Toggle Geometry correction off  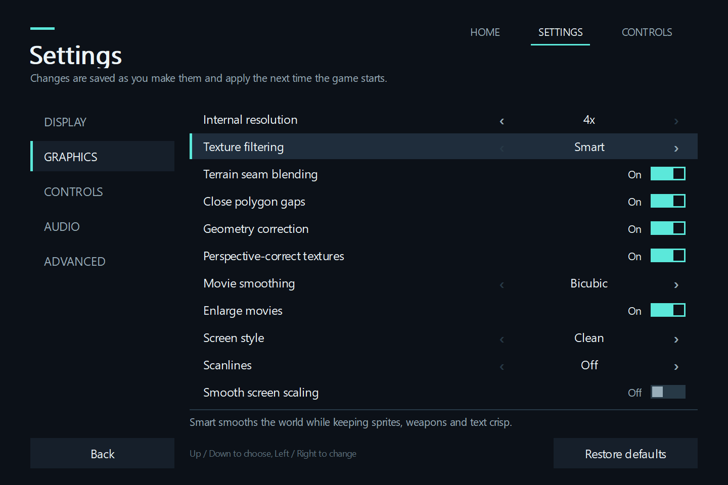coord(668,228)
